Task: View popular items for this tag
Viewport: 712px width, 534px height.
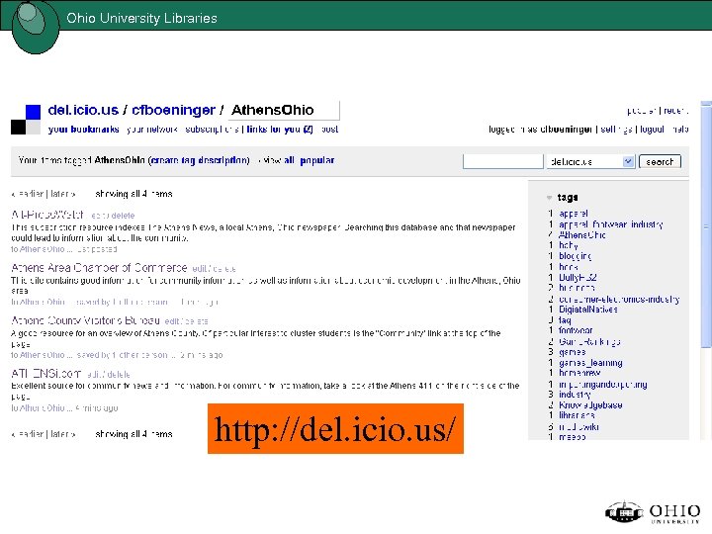Action: (317, 160)
